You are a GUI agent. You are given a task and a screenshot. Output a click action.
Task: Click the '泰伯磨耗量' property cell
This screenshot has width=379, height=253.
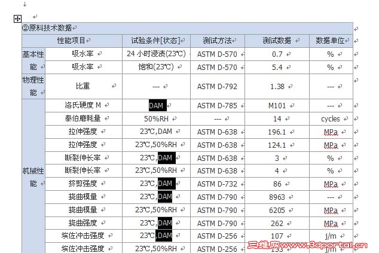pos(82,118)
